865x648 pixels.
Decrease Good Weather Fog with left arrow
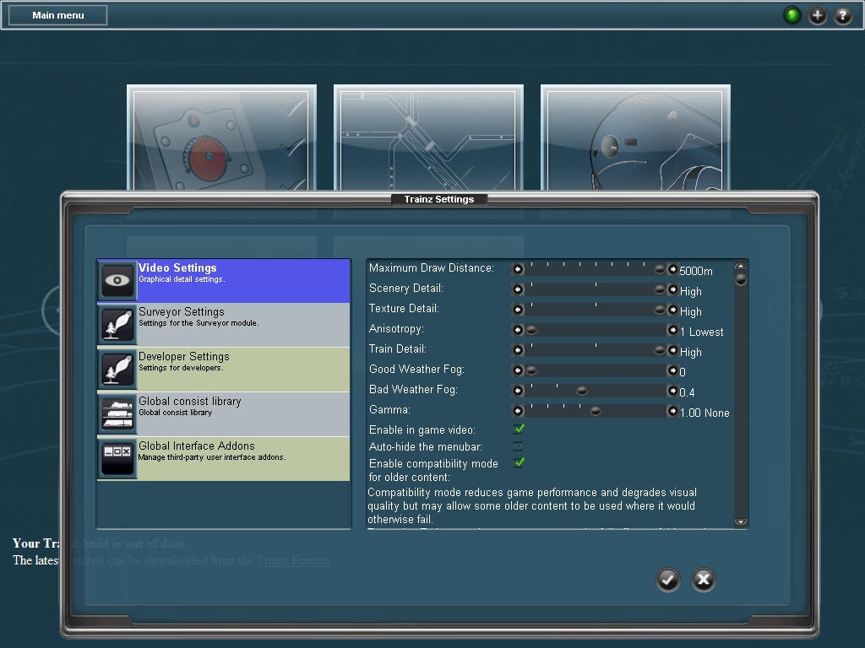(518, 370)
